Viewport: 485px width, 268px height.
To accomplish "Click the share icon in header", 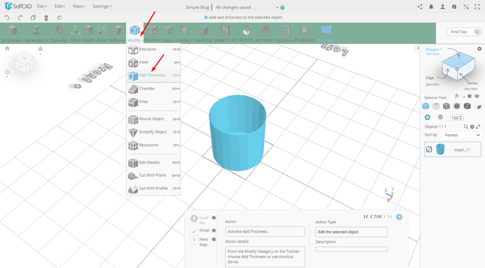I will [420, 7].
